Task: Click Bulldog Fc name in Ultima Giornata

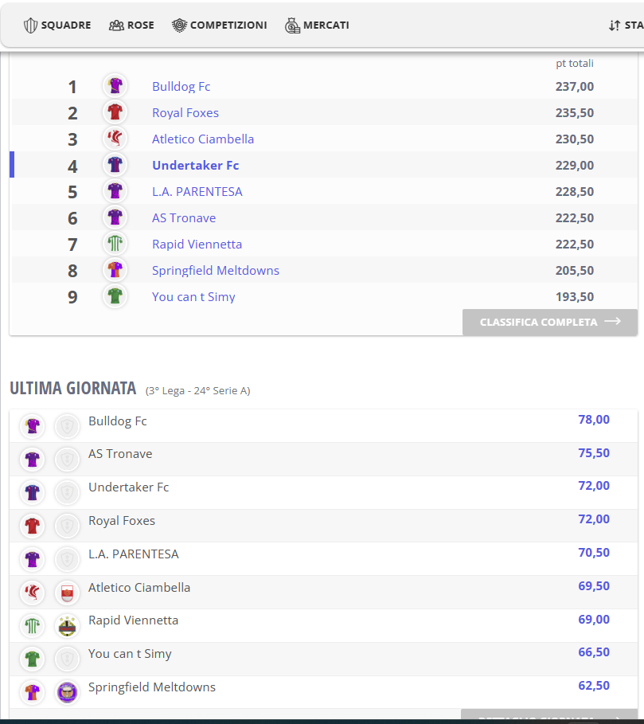Action: click(x=118, y=421)
